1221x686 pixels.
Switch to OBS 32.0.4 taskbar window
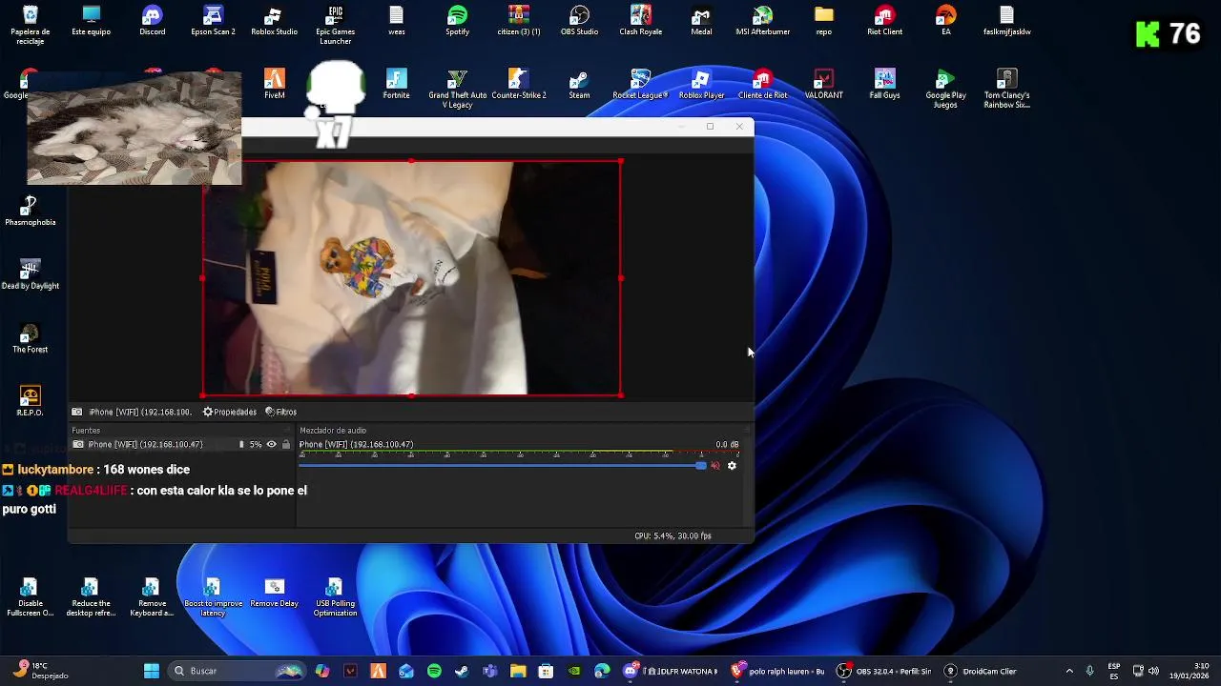(883, 671)
